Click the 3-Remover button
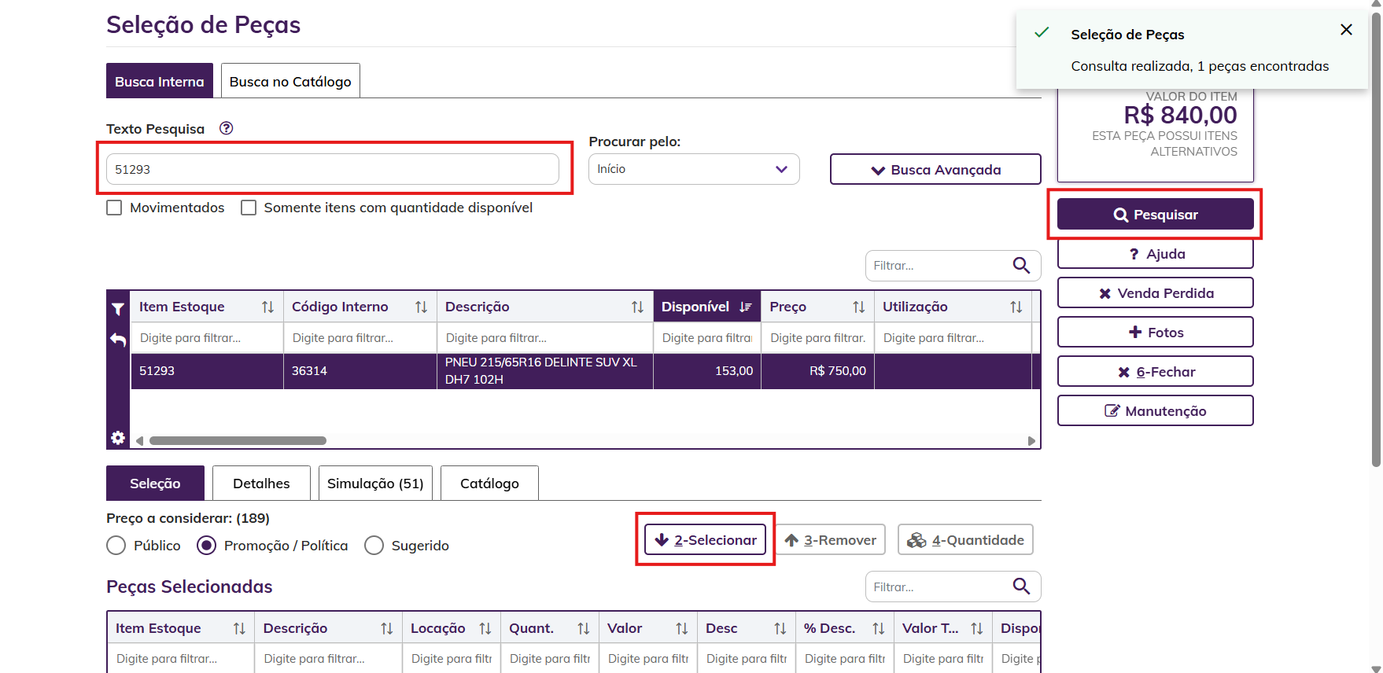Viewport: 1383px width, 673px height. [x=831, y=539]
